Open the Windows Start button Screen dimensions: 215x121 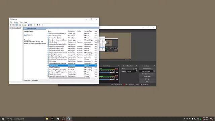(x=3, y=119)
